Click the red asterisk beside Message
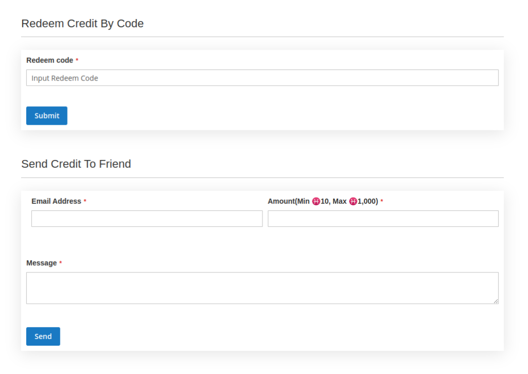 (60, 263)
